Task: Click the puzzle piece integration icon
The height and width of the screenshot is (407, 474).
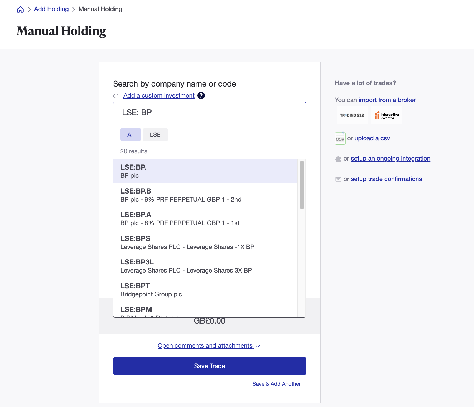Action: tap(338, 159)
